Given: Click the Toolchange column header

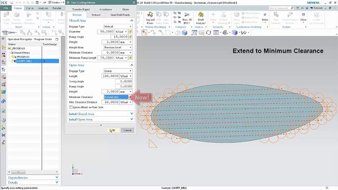Looking at the screenshot, I should [x=50, y=44].
